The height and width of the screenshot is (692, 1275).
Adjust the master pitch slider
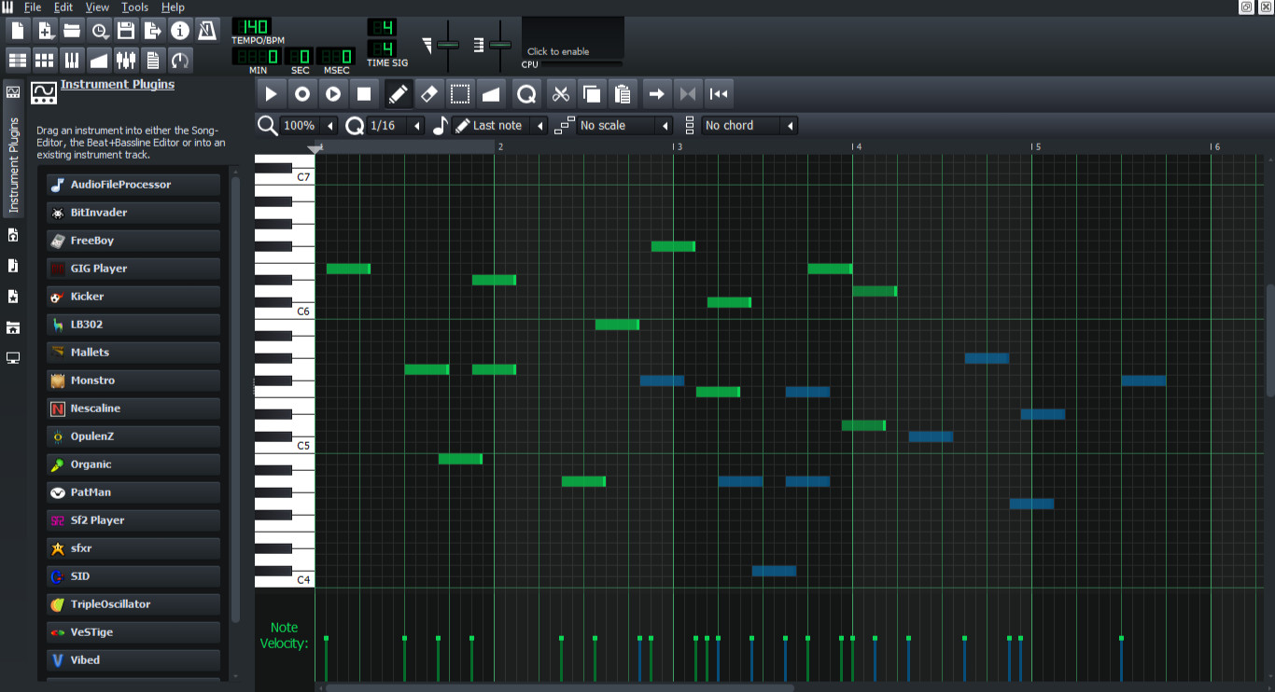click(500, 45)
